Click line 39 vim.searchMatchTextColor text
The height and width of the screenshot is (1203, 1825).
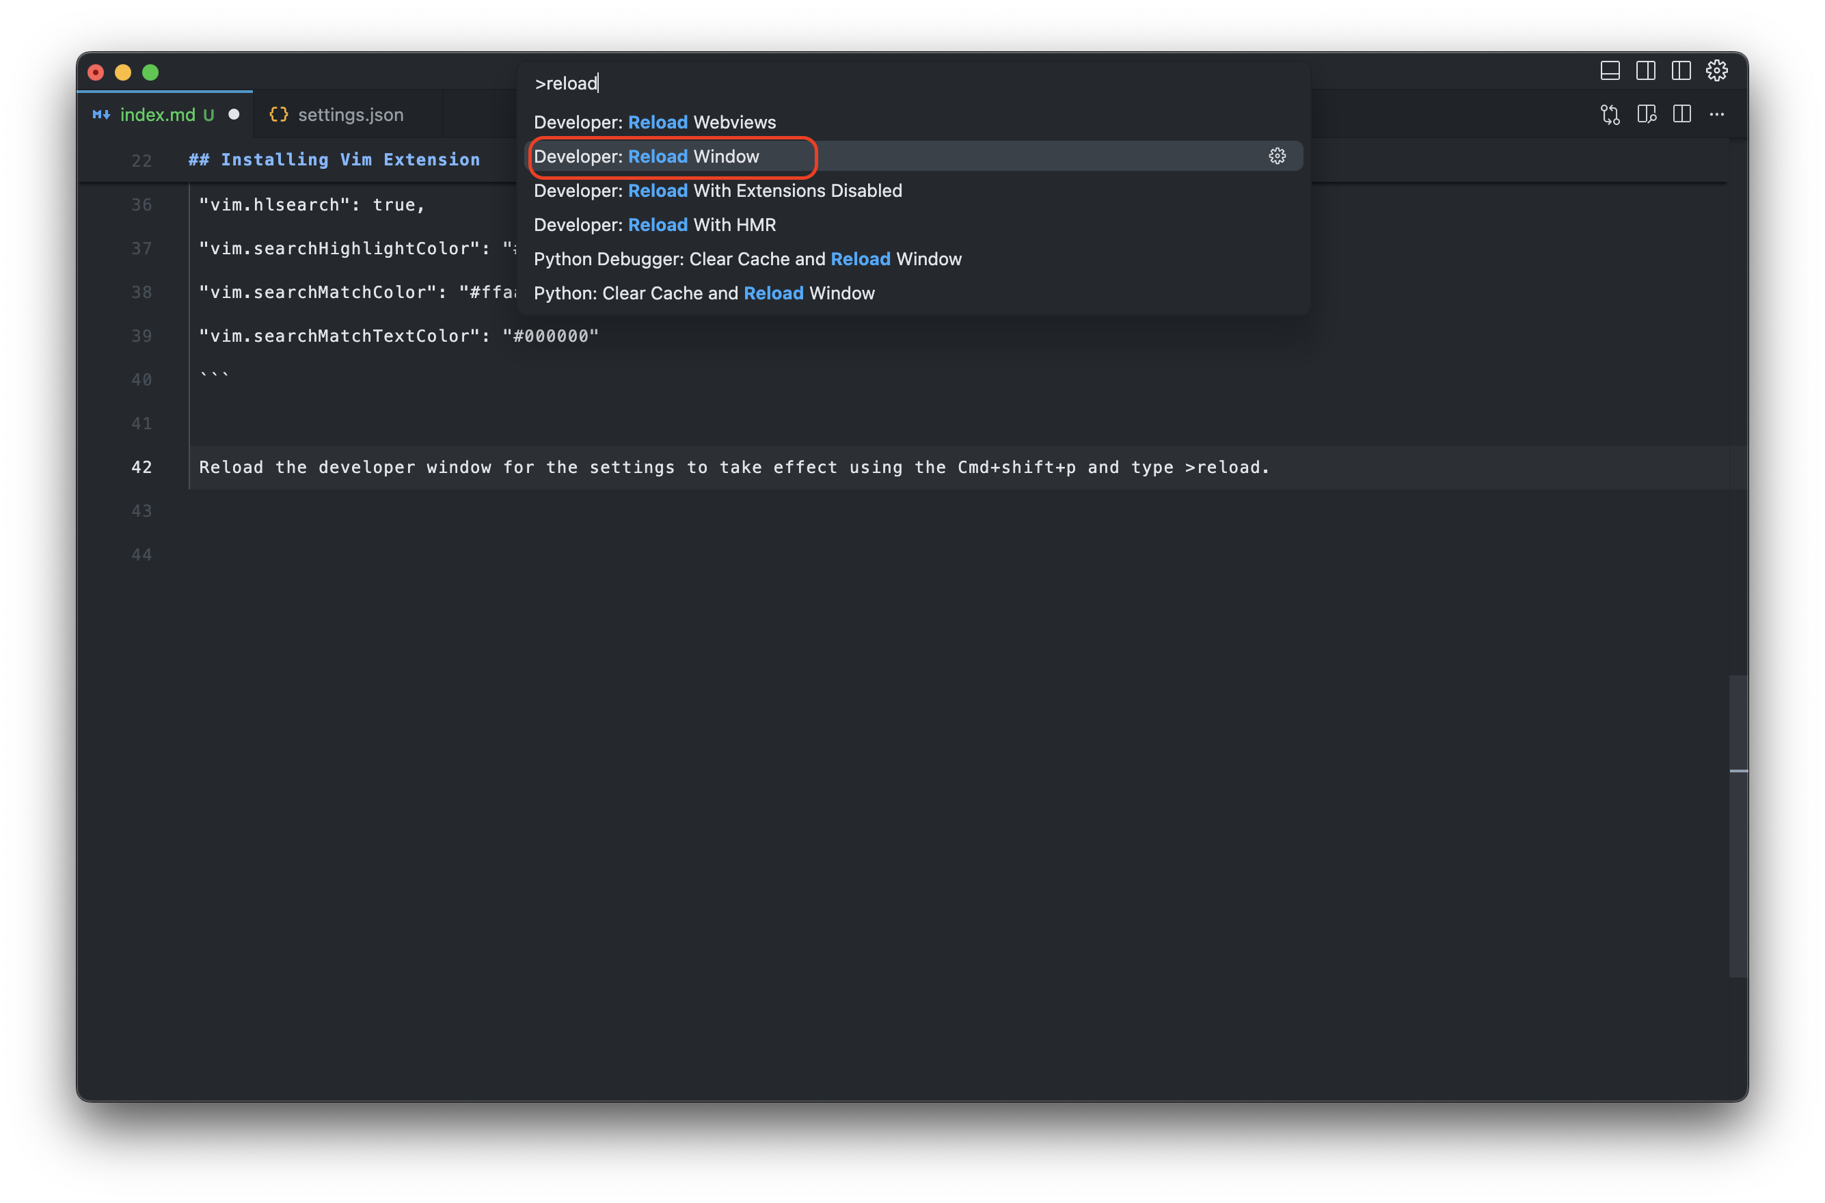(399, 336)
